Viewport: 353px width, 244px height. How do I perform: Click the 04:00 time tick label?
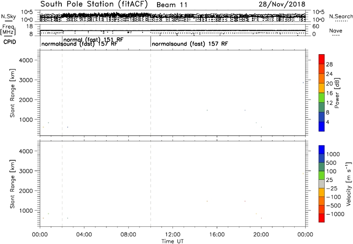point(84,235)
